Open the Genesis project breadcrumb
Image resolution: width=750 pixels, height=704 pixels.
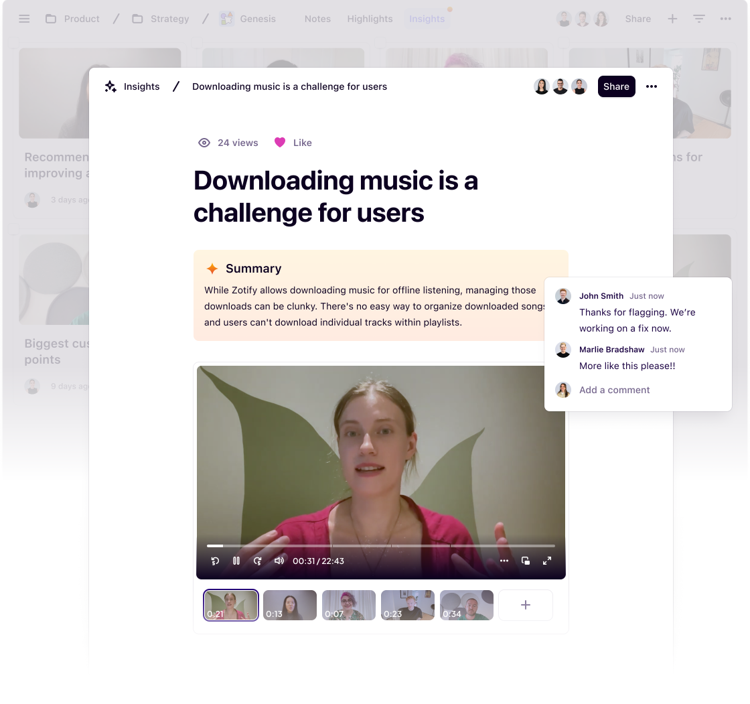[247, 19]
